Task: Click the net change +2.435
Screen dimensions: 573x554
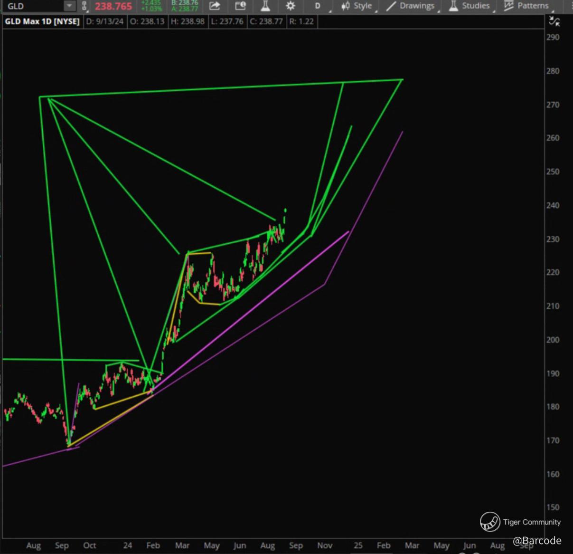Action: tap(151, 3)
